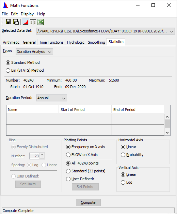Click the Math Functions app icon
The height and width of the screenshot is (214, 177).
pyautogui.click(x=5, y=5)
